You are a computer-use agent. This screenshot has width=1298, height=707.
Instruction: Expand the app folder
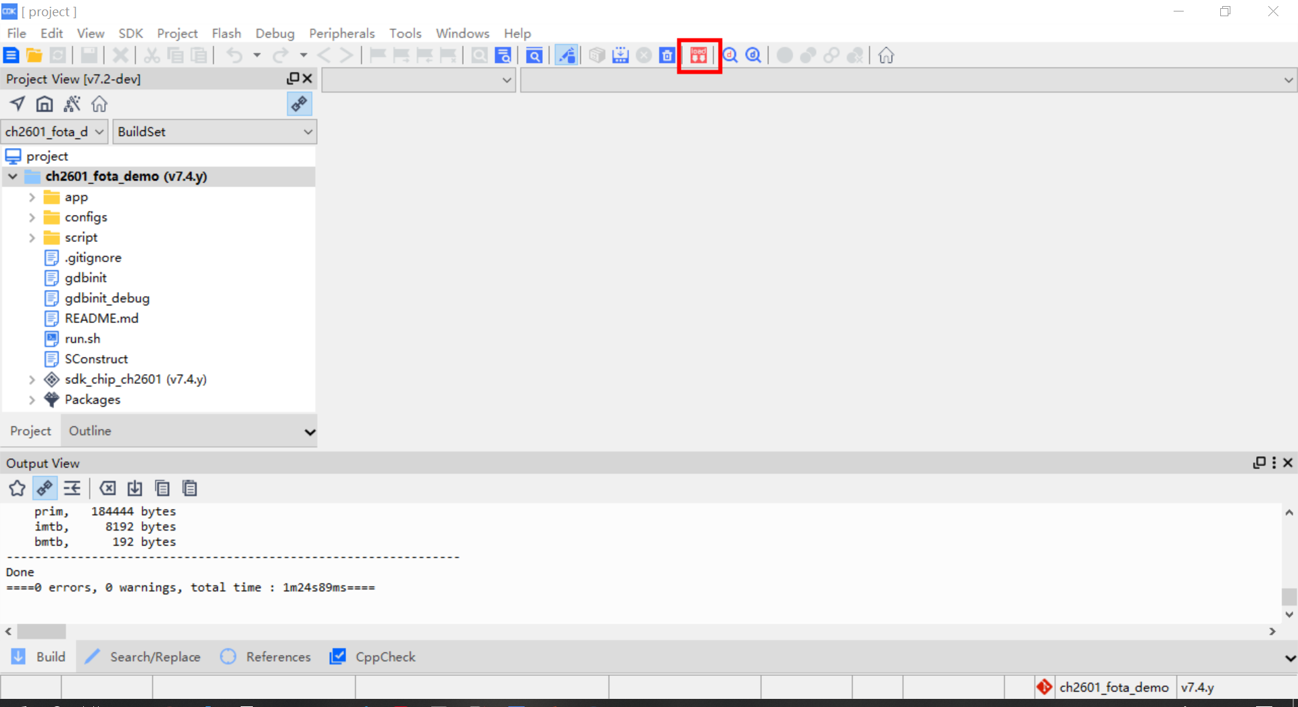coord(32,197)
